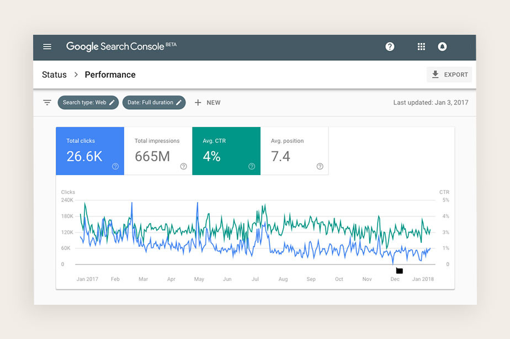Click the Date: Full duration filter chip
The height and width of the screenshot is (339, 510).
(x=154, y=103)
